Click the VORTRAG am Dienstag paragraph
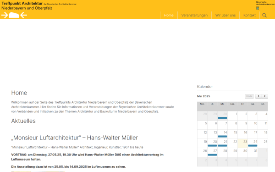Image resolution: width=275 pixels, height=172 pixels. (88, 157)
